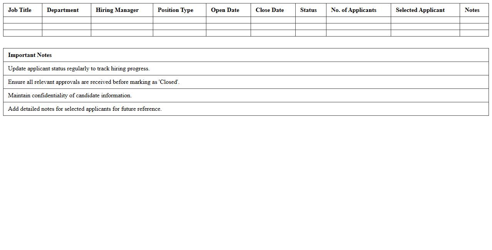Image resolution: width=492 pixels, height=250 pixels.
Task: Select the No. of Applicants header
Action: (x=353, y=10)
